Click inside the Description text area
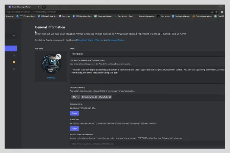This screenshot has height=153, width=230. [x=147, y=75]
